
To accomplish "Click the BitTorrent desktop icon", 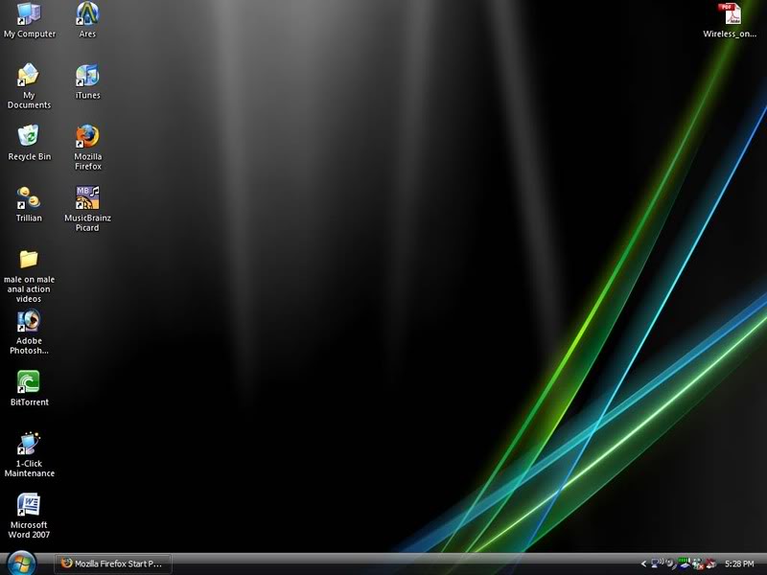I will [29, 382].
